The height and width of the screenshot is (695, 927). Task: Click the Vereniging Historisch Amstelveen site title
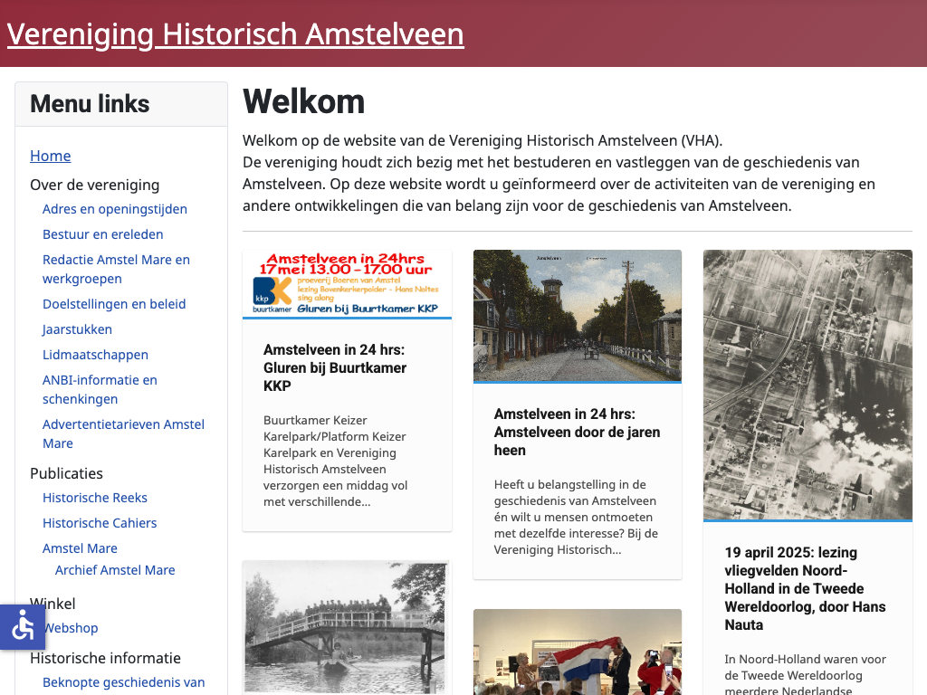(235, 34)
